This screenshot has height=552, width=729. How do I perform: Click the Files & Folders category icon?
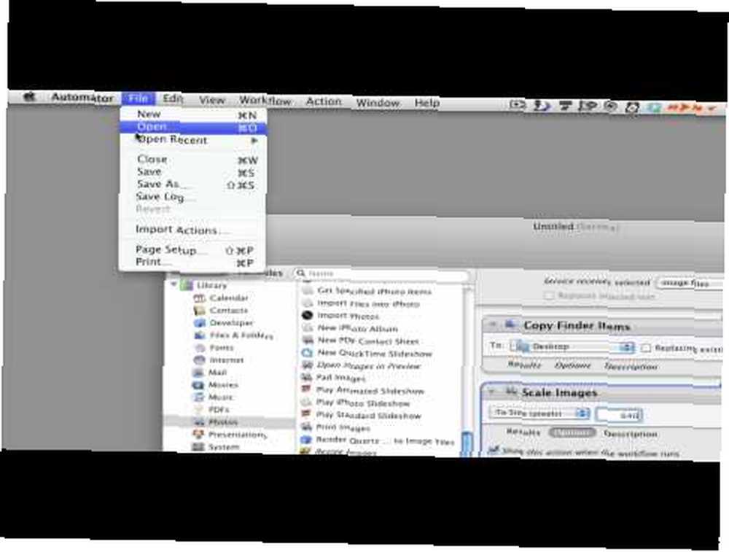[199, 335]
